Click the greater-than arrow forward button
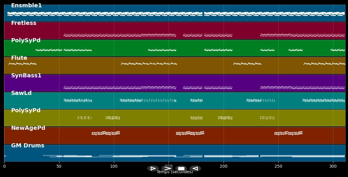348x177 pixels. [x=167, y=169]
